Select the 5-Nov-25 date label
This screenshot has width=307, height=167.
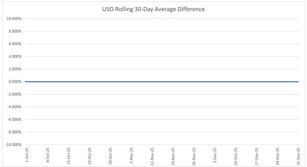click(x=131, y=156)
